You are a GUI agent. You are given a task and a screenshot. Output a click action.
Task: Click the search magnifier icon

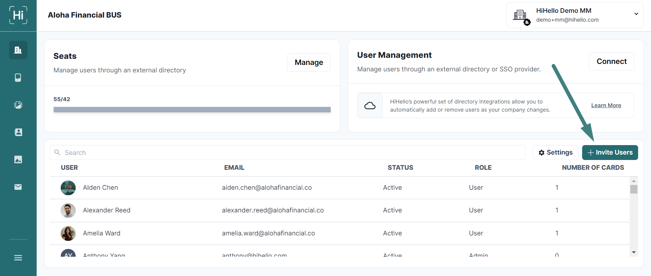[x=57, y=153]
